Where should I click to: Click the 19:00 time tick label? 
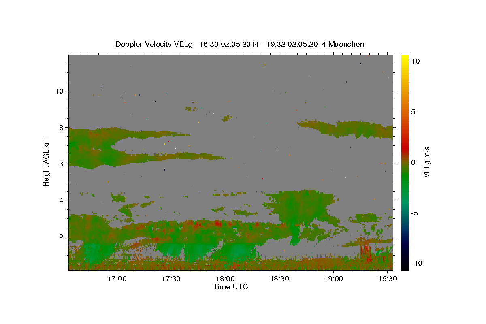[333, 279]
